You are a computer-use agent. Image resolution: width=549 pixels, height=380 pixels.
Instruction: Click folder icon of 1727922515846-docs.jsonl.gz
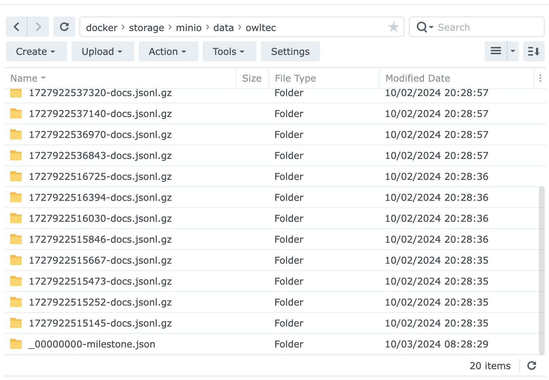point(16,239)
